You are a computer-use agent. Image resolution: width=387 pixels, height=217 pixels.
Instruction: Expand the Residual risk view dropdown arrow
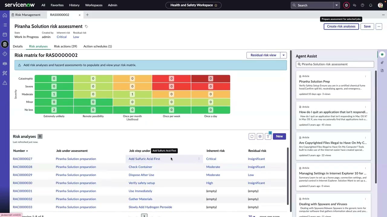284,55
